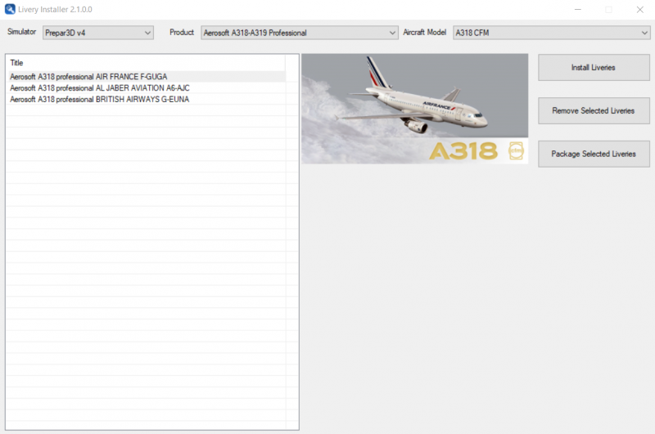
Task: Click the Remove Selected Liveries button
Action: pyautogui.click(x=594, y=110)
